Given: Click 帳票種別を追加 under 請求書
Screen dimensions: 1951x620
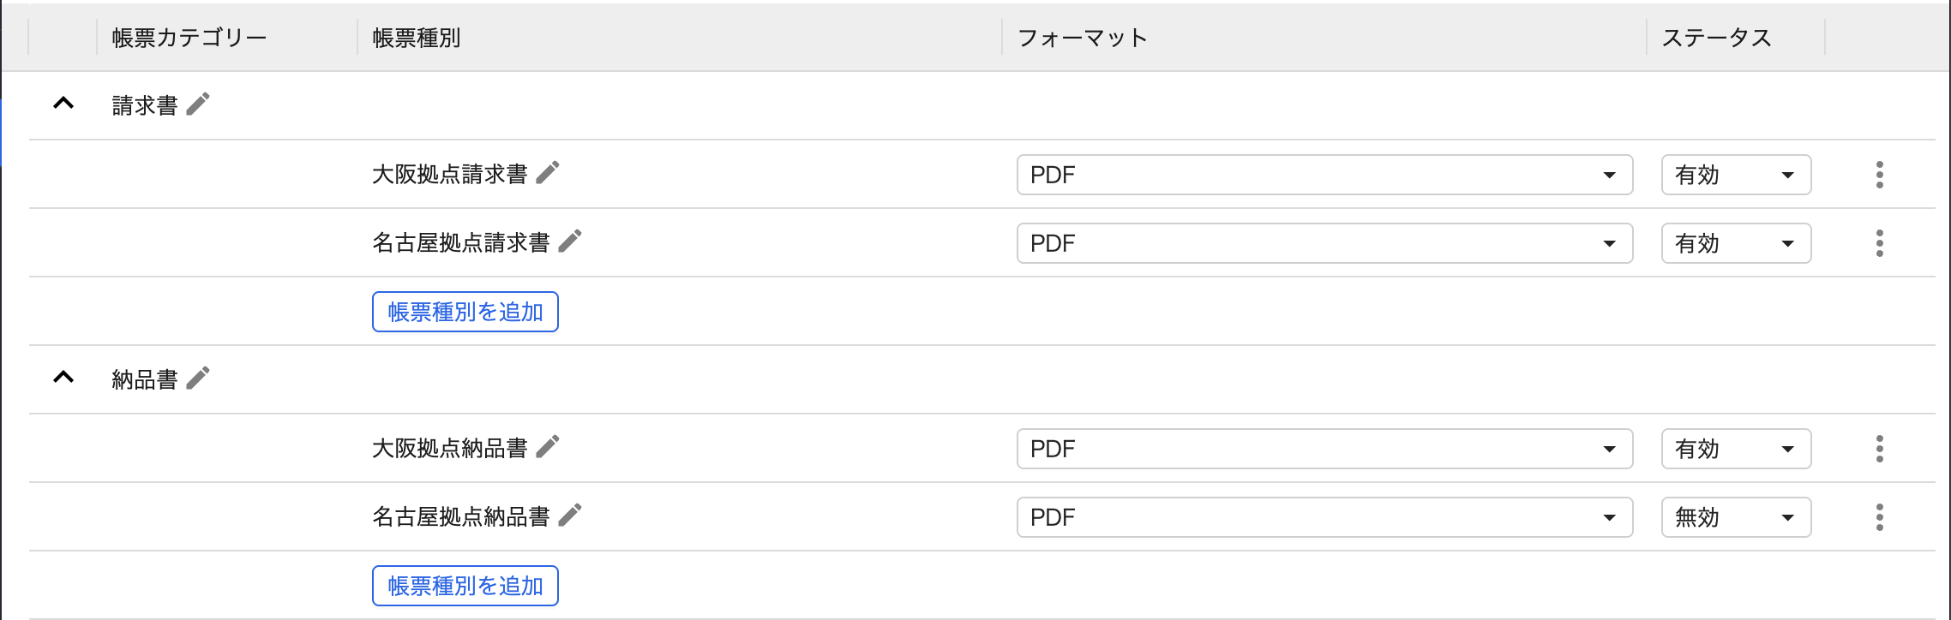Looking at the screenshot, I should (465, 312).
